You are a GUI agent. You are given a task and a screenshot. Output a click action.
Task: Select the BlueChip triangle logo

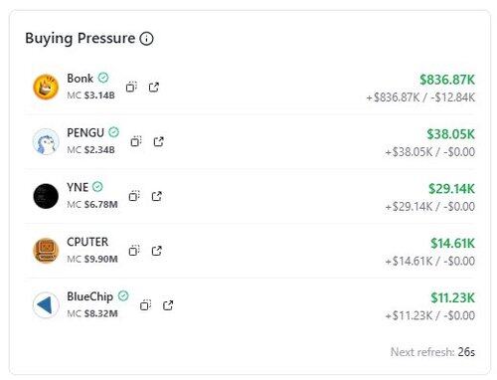(x=46, y=305)
